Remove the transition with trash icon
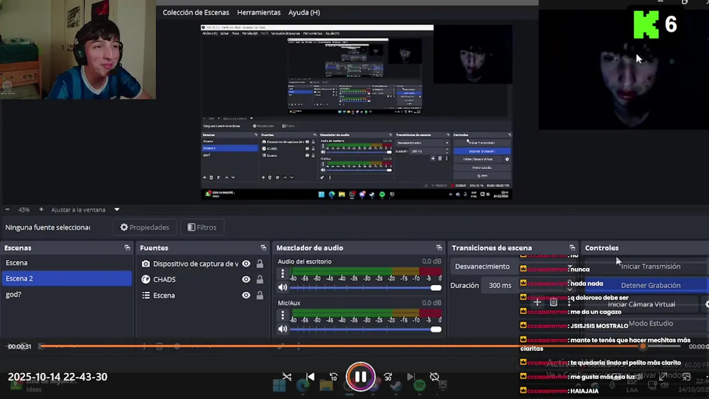The image size is (709, 399). coord(553,303)
